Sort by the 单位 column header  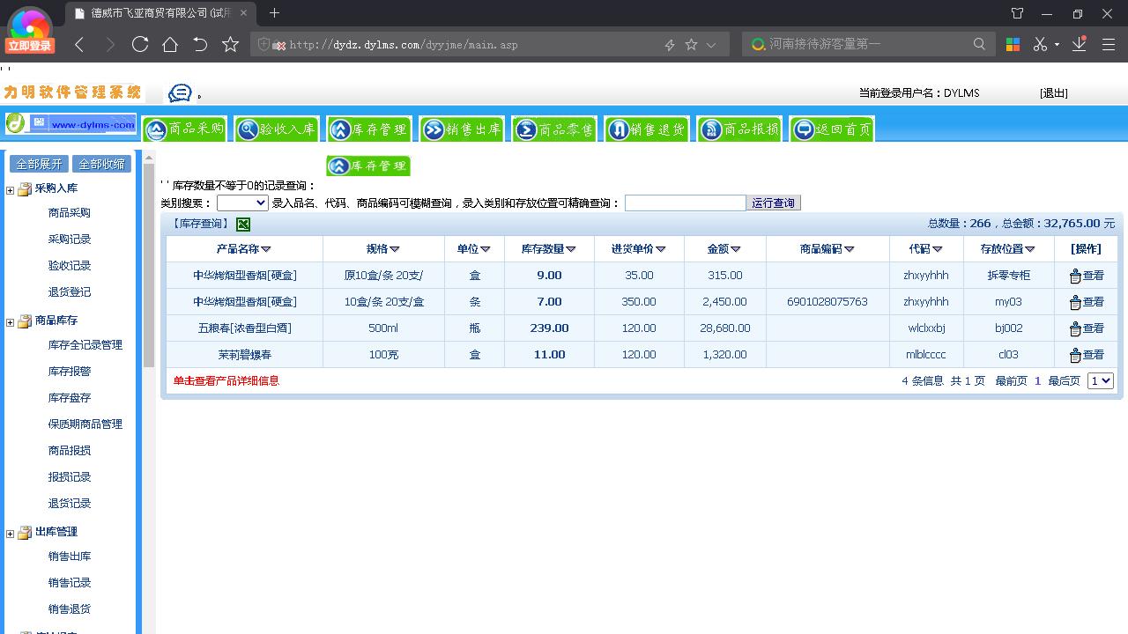(473, 249)
